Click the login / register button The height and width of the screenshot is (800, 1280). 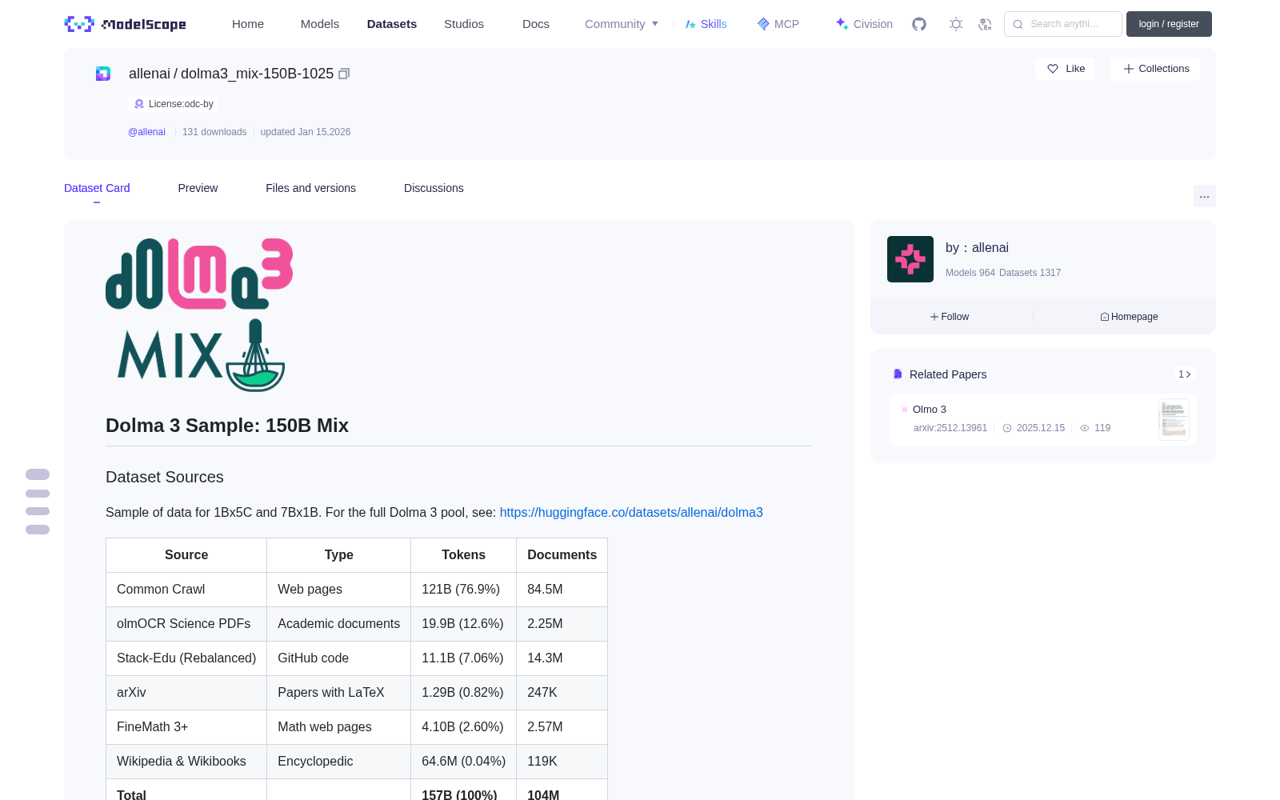[x=1169, y=24]
